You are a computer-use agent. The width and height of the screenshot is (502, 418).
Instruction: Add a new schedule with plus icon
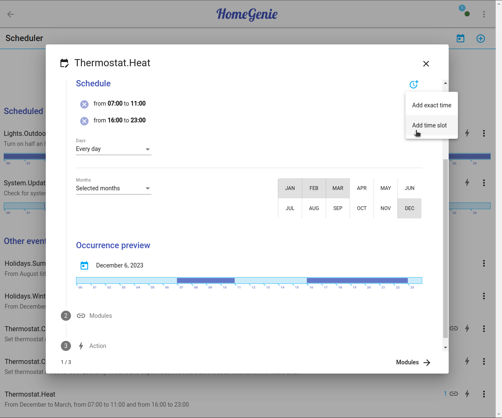[x=481, y=39]
